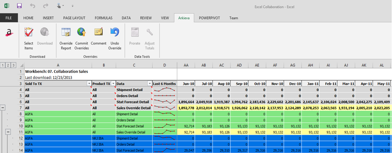Switch to the Team tab
Image resolution: width=392 pixels, height=153 pixels.
pyautogui.click(x=234, y=18)
